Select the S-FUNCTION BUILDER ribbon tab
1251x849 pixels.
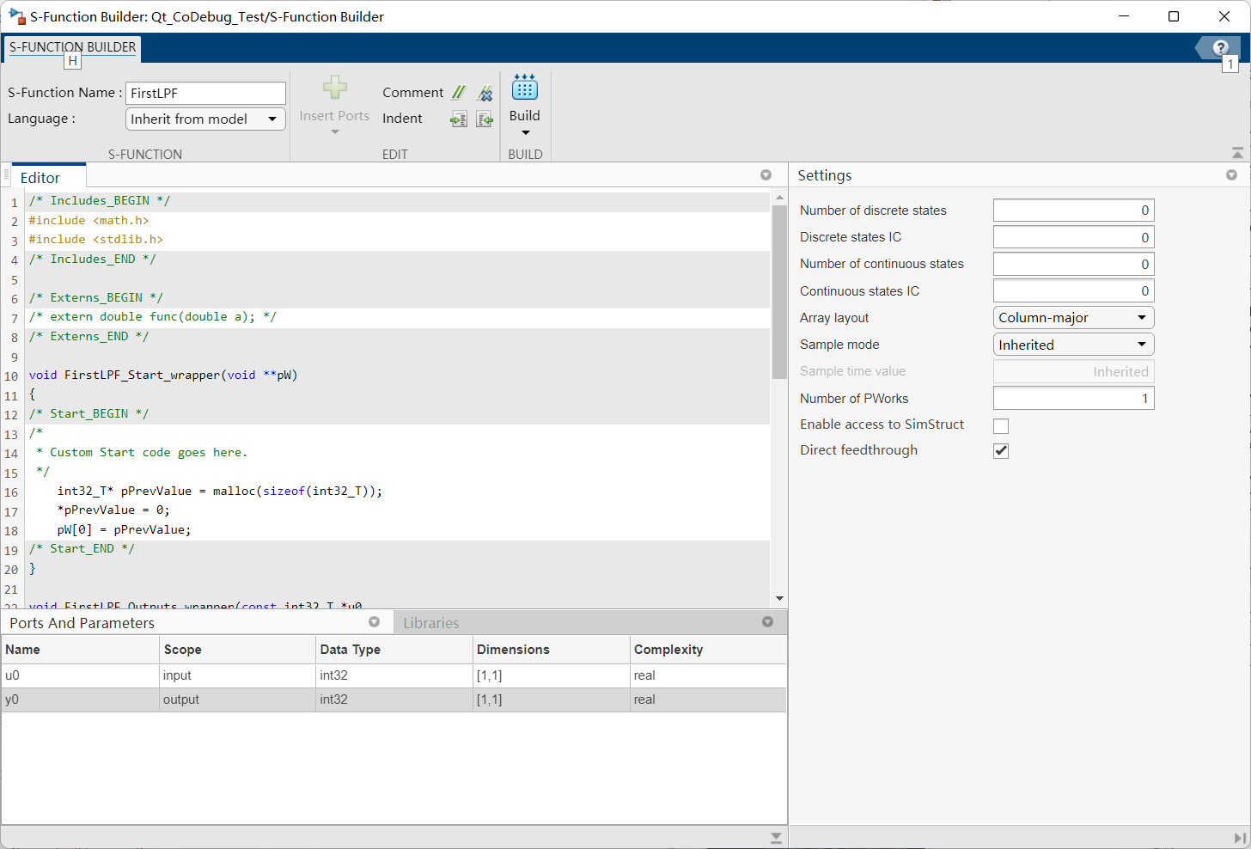[x=73, y=47]
